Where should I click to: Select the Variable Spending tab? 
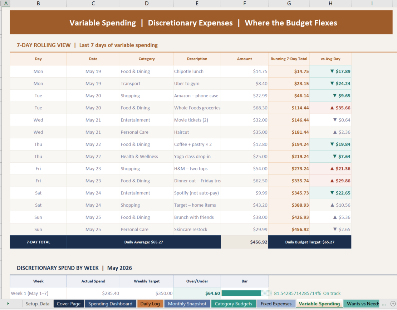(319, 304)
